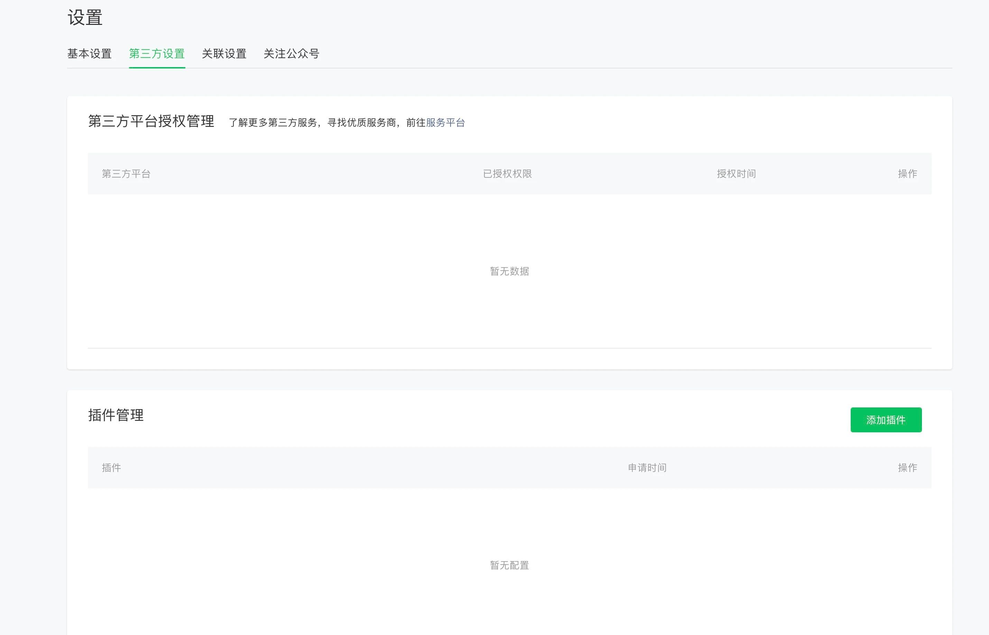The width and height of the screenshot is (989, 635).
Task: Open the 服务平台 link
Action: tap(445, 122)
